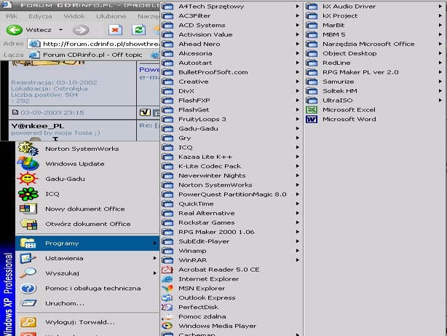Open the Object Desktop folder entry
The height and width of the screenshot is (336, 447).
[375, 53]
